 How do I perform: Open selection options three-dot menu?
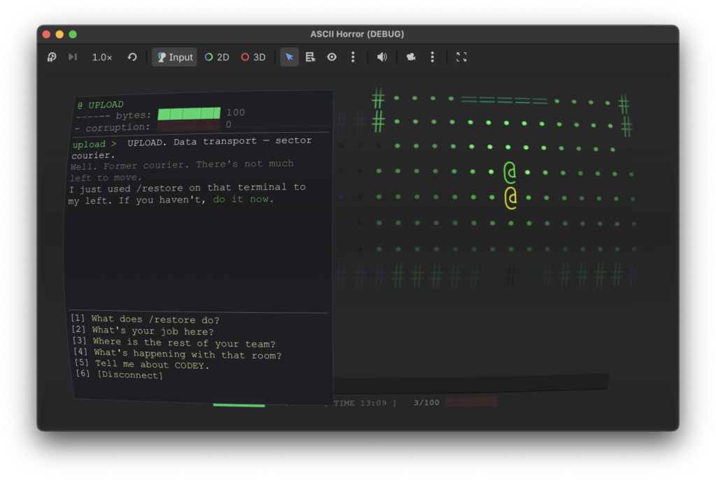pyautogui.click(x=353, y=57)
